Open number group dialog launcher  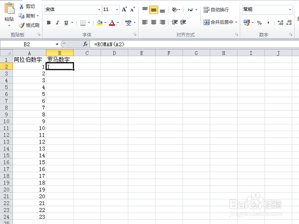(291, 34)
